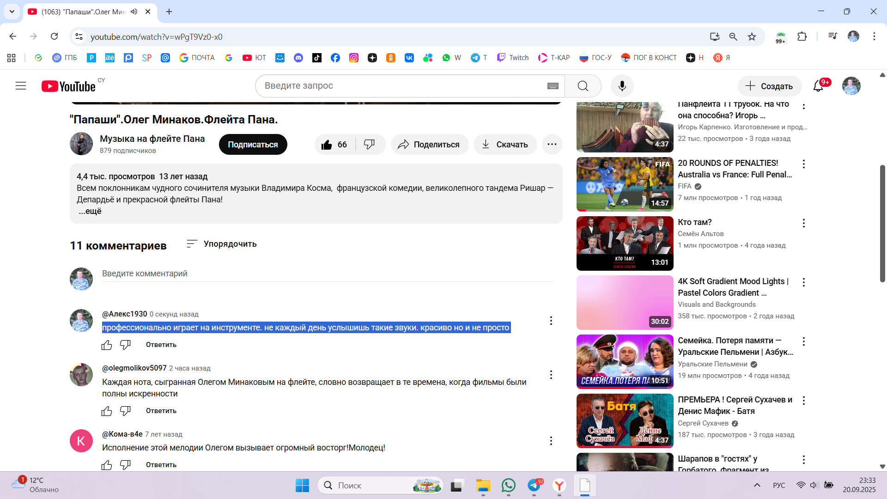Click the search magnifier button
The width and height of the screenshot is (887, 499).
[x=583, y=86]
